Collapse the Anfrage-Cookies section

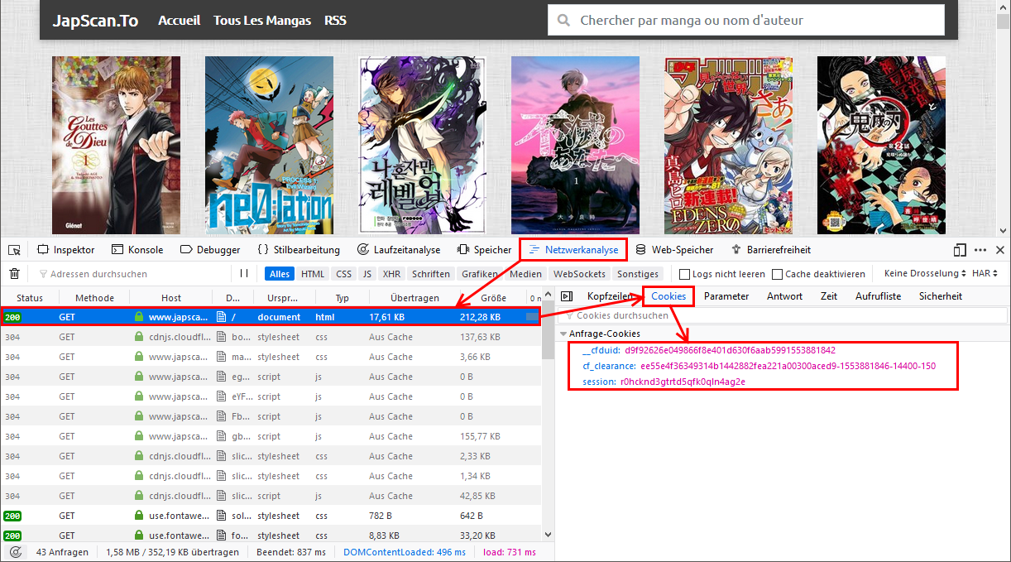(x=564, y=334)
